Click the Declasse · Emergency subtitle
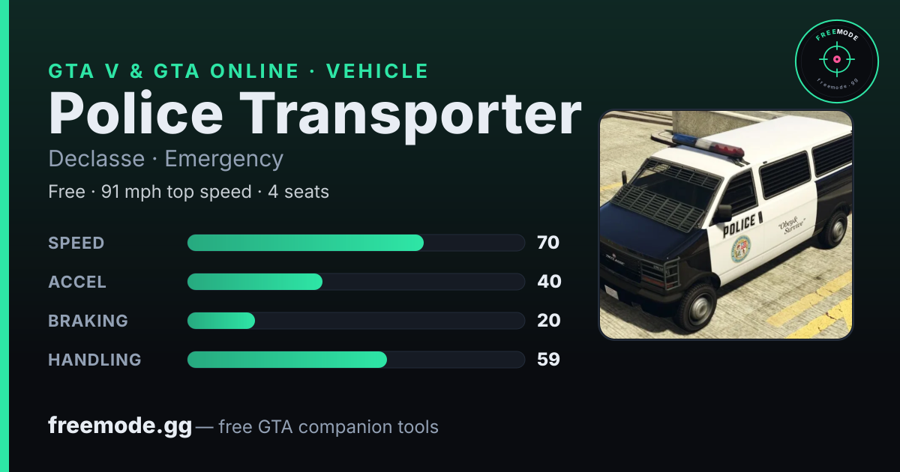The width and height of the screenshot is (900, 472). click(166, 159)
